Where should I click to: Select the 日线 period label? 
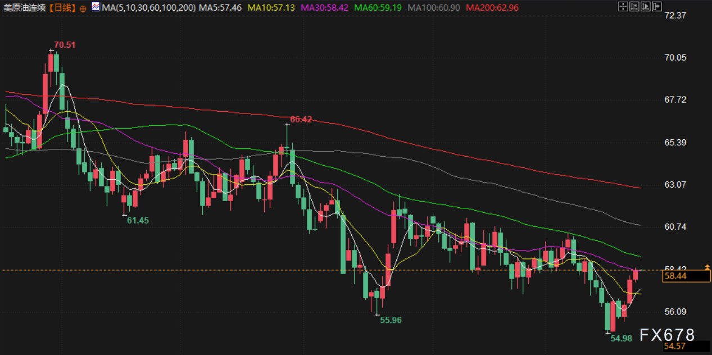point(62,8)
